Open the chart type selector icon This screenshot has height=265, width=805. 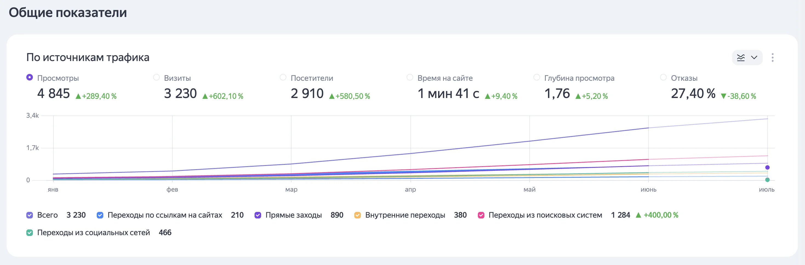pyautogui.click(x=741, y=58)
